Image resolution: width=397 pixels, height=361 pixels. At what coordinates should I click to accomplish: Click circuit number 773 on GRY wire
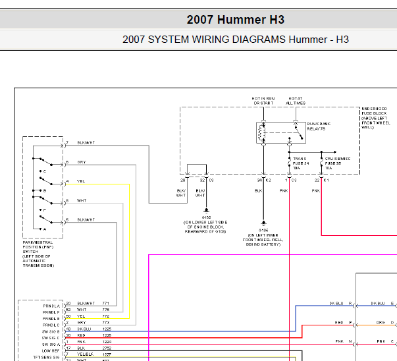pyautogui.click(x=106, y=323)
